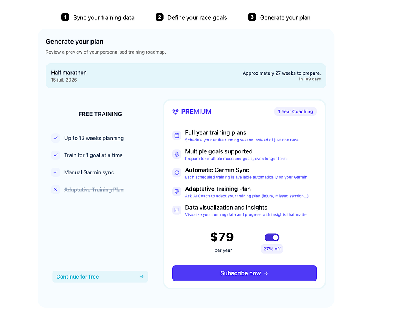Viewport: 404px width, 319px height.
Task: Click the 27% off discount label
Action: (272, 249)
